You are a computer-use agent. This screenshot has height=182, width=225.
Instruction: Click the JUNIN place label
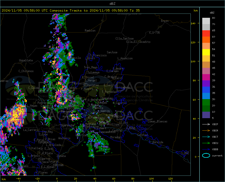click(x=101, y=118)
